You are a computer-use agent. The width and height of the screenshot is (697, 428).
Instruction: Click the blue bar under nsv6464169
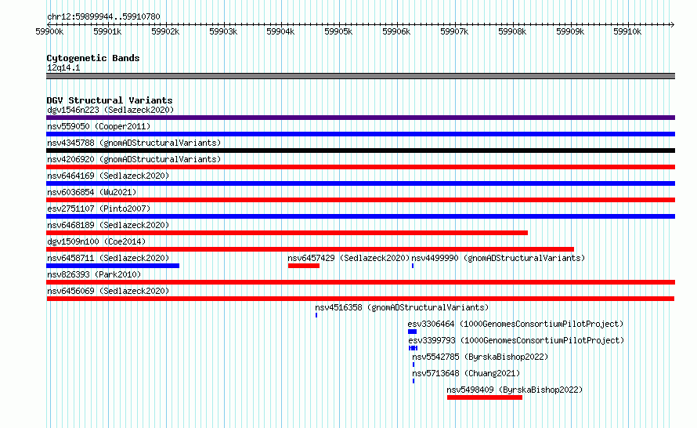pyautogui.click(x=360, y=183)
